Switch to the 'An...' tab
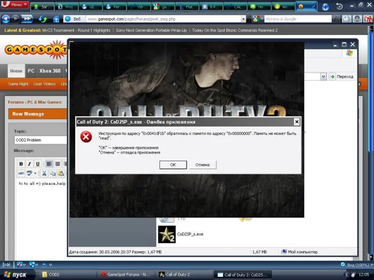This screenshot has width=374, height=280. click(283, 7)
